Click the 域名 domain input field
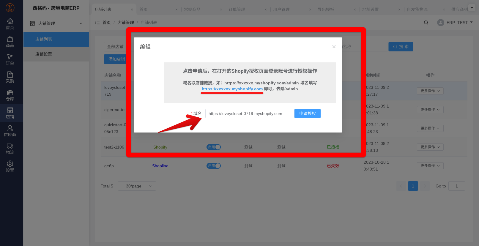The height and width of the screenshot is (246, 479). [250, 113]
